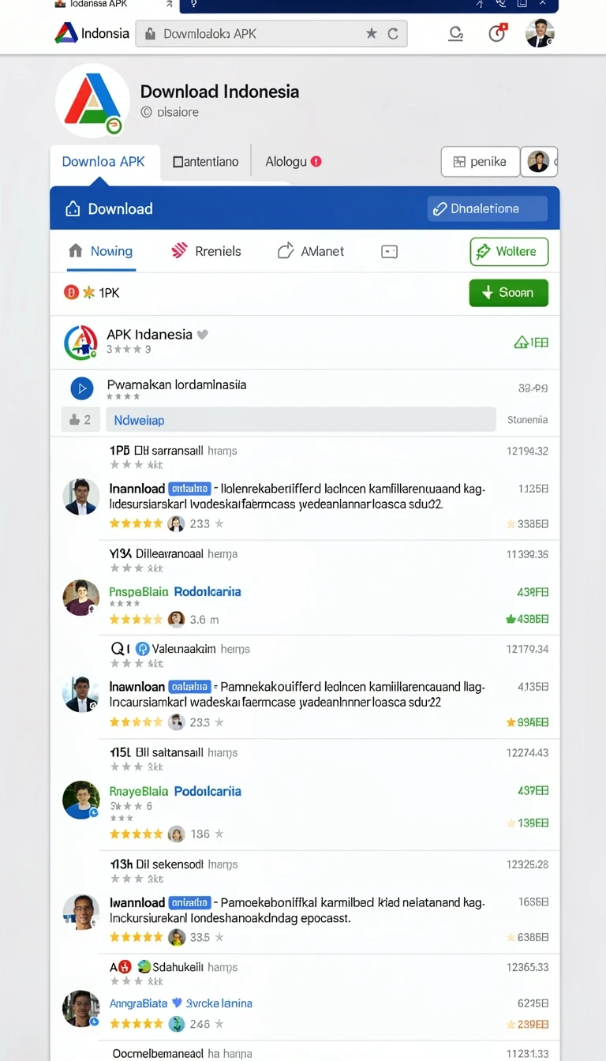Open the RnayeBlaia link
606x1061 pixels.
point(138,791)
